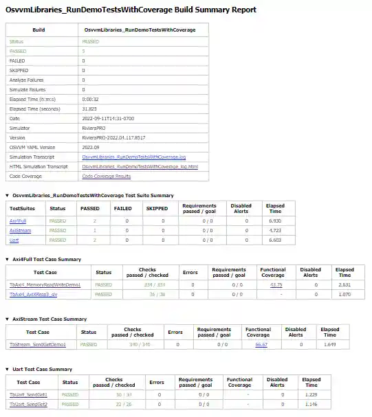The height and width of the screenshot is (417, 372).
Task: Click the Simulator value RivieraPRO
Action: point(94,128)
